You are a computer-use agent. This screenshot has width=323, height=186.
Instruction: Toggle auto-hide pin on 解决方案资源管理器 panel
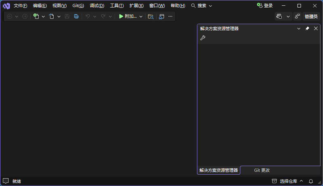pyautogui.click(x=307, y=29)
